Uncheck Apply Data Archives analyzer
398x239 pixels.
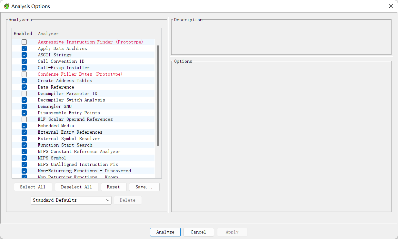tap(24, 48)
